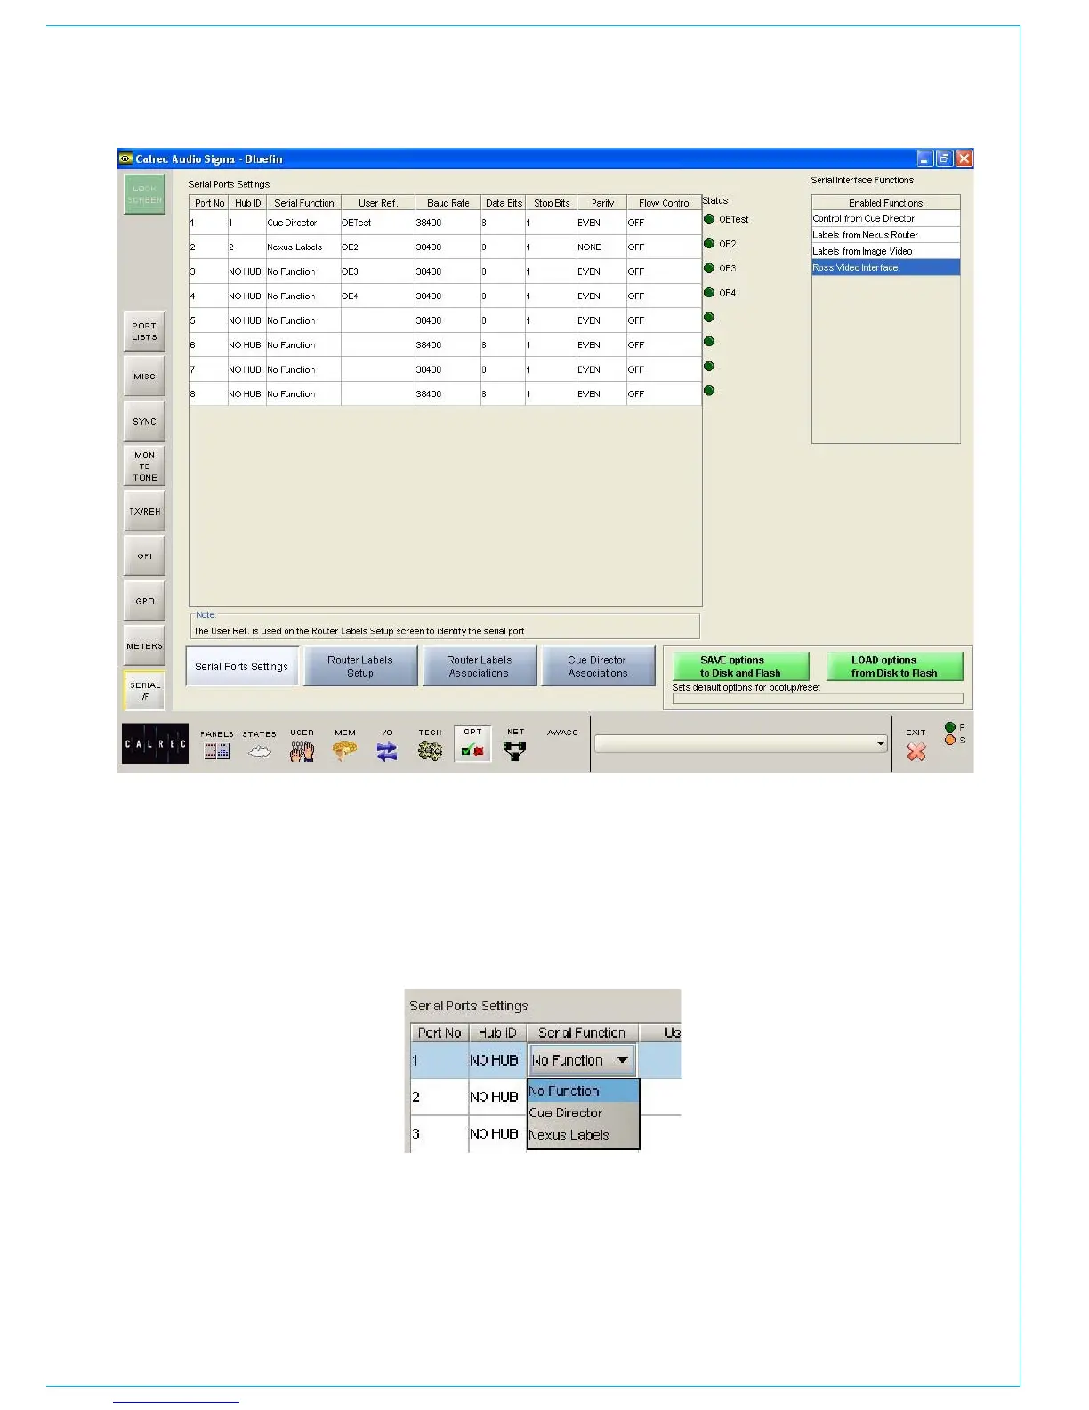This screenshot has height=1410, width=1089.
Task: Click the Flow Control column header
Action: (664, 203)
